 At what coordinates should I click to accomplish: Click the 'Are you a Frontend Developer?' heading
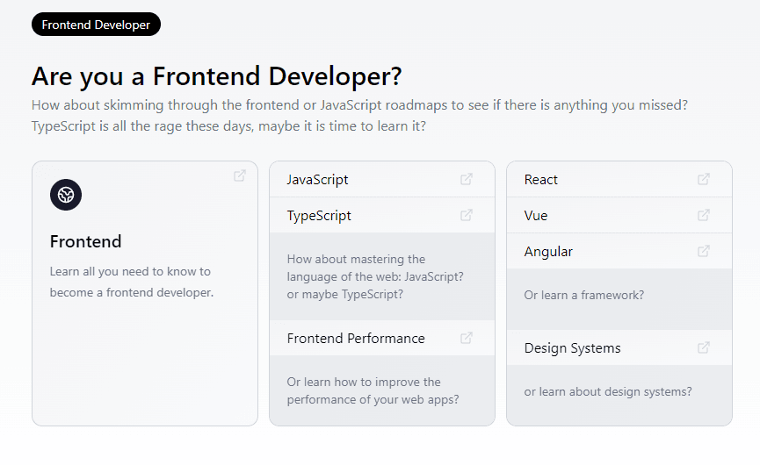[216, 76]
